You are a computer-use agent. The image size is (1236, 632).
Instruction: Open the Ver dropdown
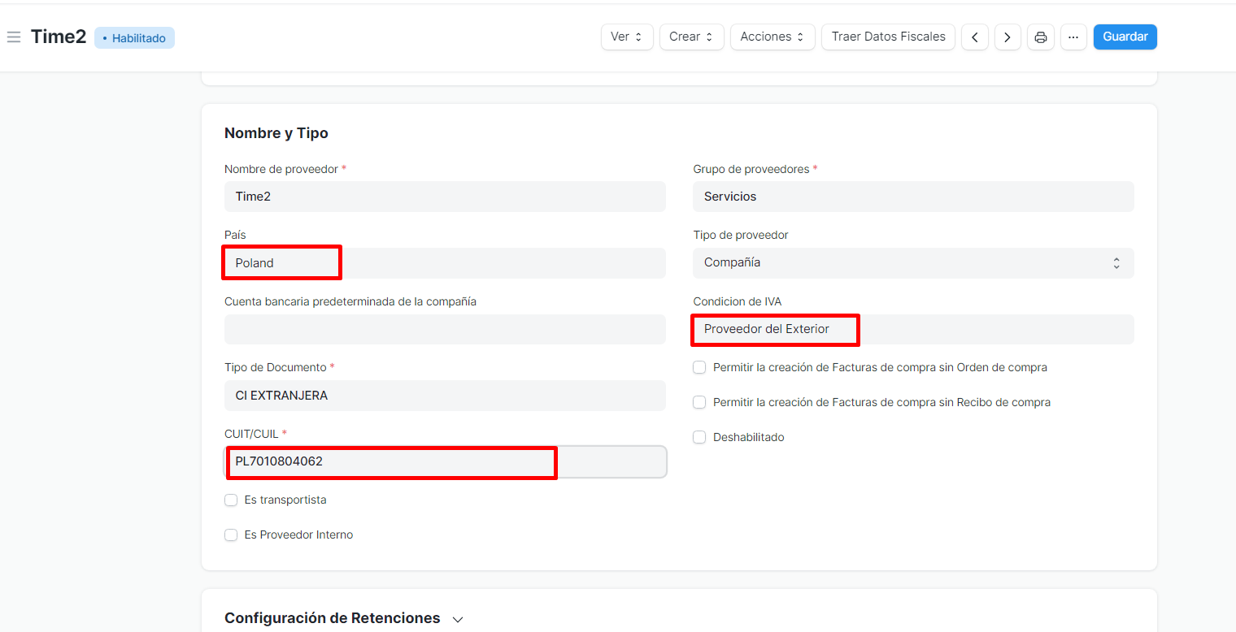(x=626, y=37)
